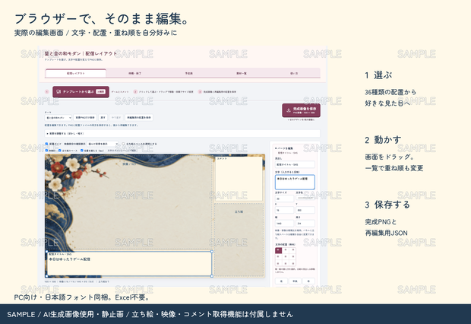Click the 再編集用の配置を保存 button

pyautogui.click(x=139, y=117)
